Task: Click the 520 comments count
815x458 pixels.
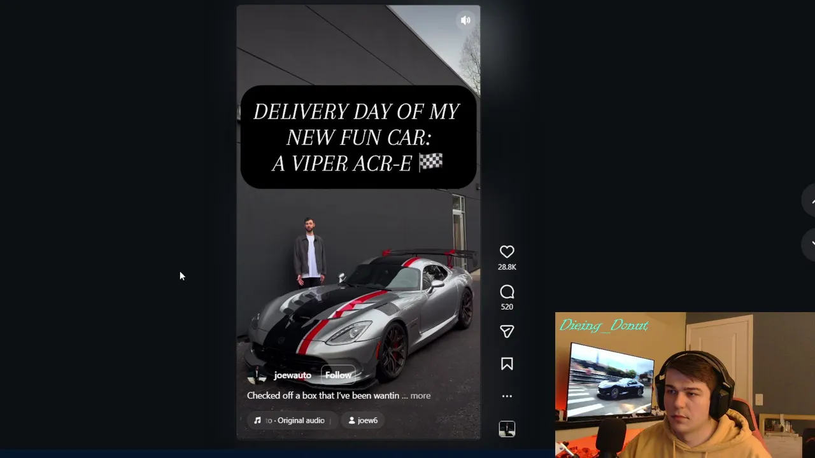Action: [x=507, y=307]
